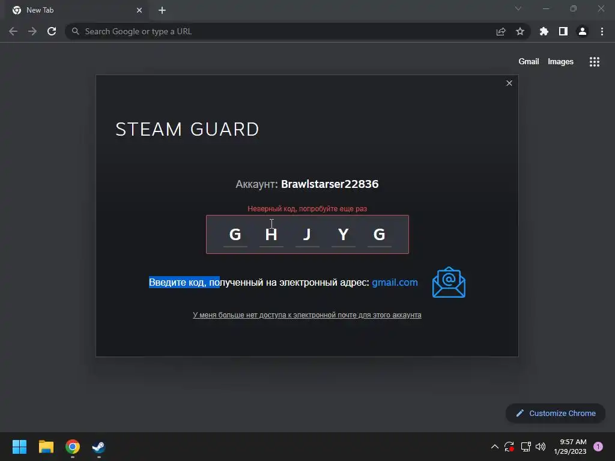
Task: Click the sync status tray icon
Action: coord(509,447)
